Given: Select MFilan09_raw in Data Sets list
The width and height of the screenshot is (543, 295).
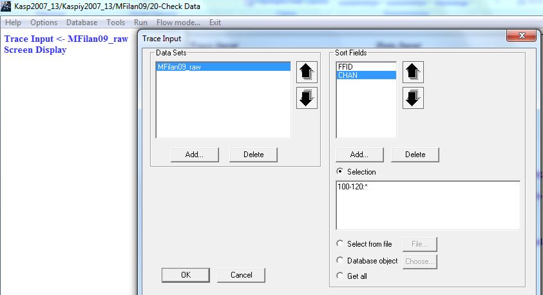Looking at the screenshot, I should coord(224,67).
